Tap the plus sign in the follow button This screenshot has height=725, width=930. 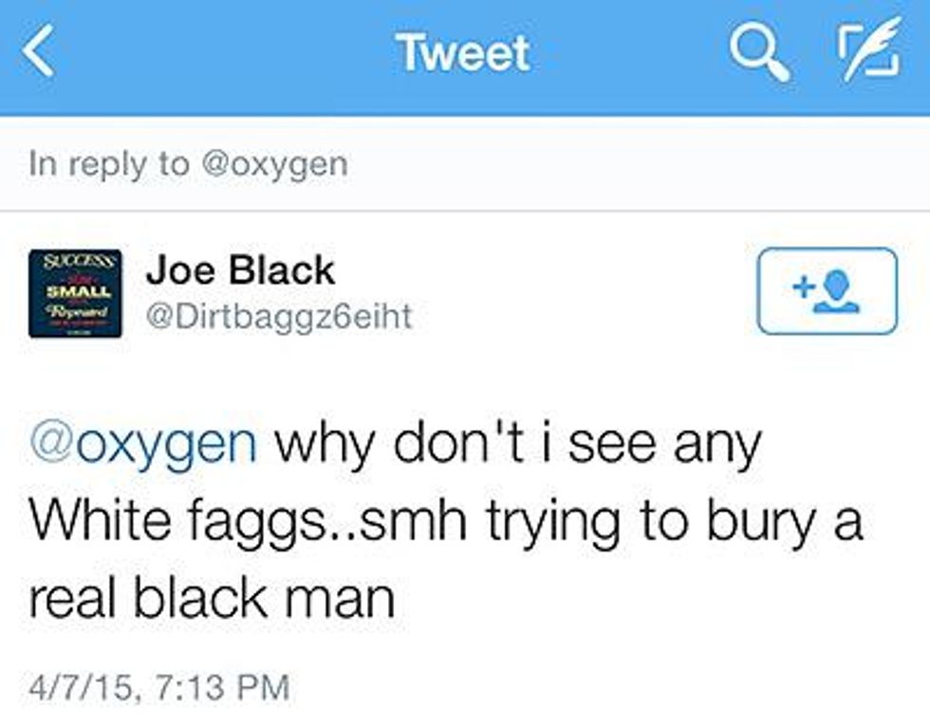click(x=803, y=288)
